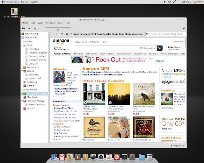Start playback with the play button
Screen dimensions: 204x163
point(29,28)
